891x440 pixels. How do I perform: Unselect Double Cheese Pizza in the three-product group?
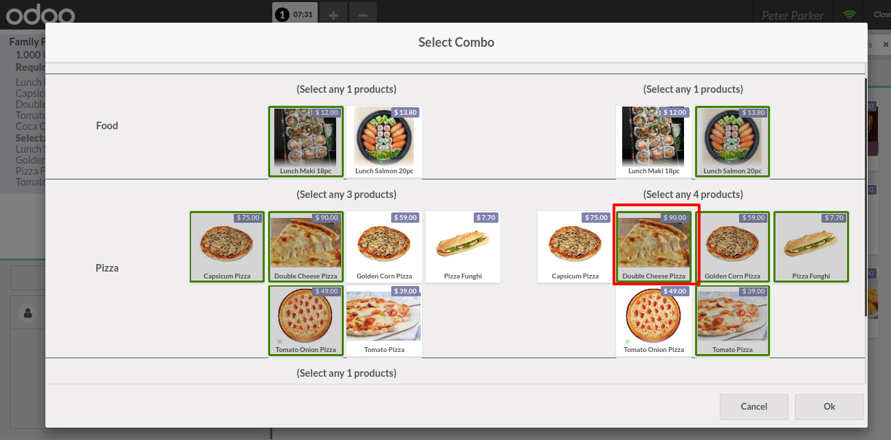point(306,247)
